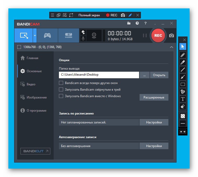Switch to HDMI device recording mode

click(x=69, y=35)
